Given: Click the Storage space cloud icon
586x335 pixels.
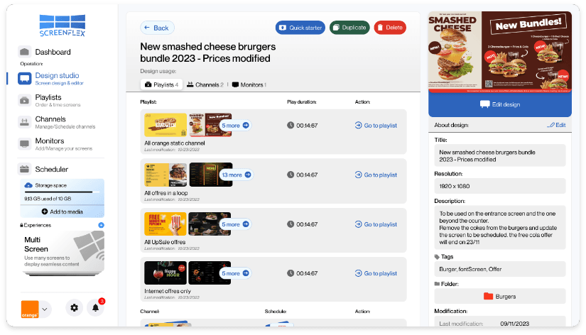Looking at the screenshot, I should (x=28, y=185).
